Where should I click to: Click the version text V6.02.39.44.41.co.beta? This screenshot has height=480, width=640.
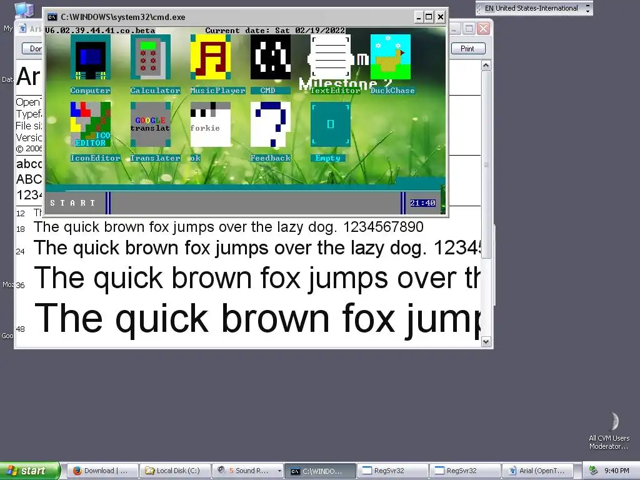point(100,31)
